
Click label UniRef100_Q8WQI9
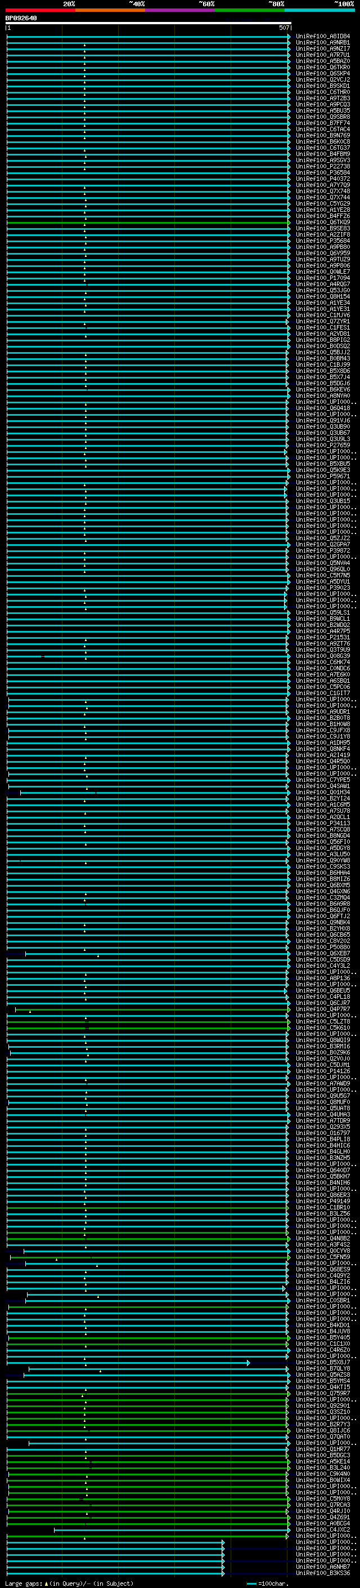pyautogui.click(x=323, y=1040)
